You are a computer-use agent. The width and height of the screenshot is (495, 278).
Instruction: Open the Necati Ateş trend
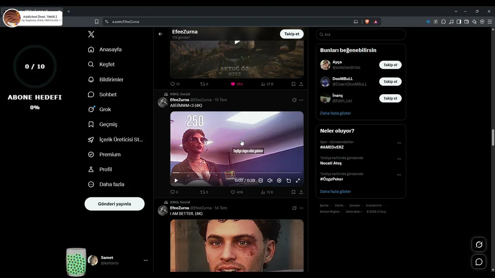tap(331, 163)
